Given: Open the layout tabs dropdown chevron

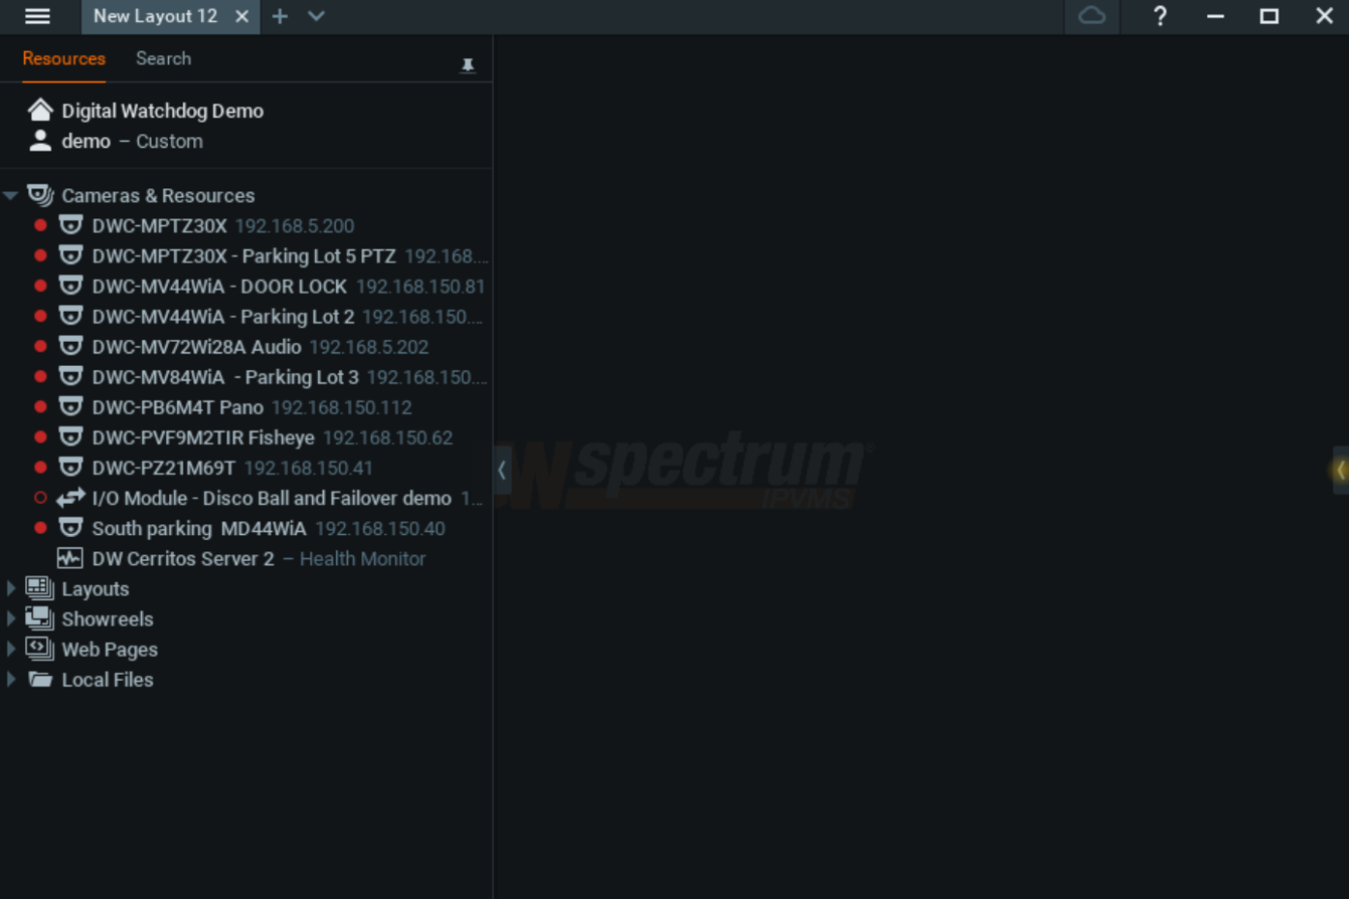Looking at the screenshot, I should pyautogui.click(x=316, y=16).
